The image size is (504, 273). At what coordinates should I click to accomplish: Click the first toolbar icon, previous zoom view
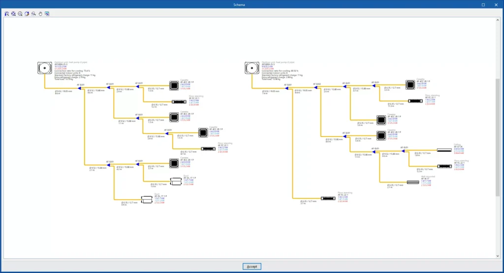point(7,14)
